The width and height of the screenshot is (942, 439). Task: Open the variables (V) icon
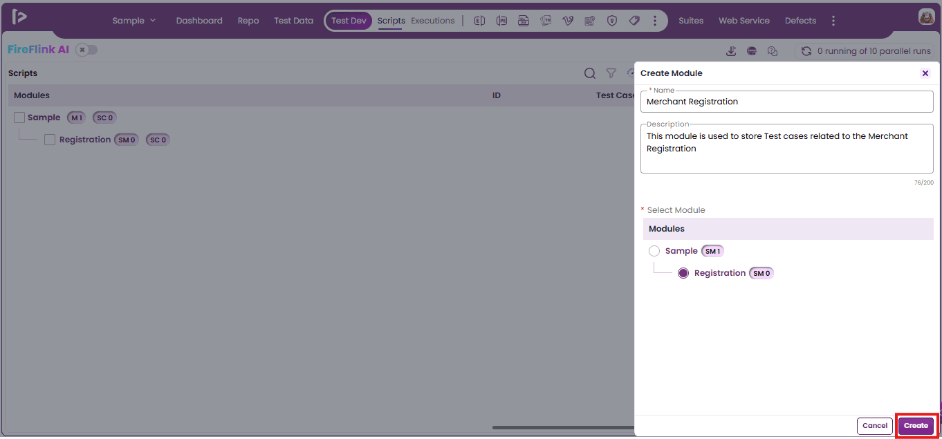[x=568, y=21]
